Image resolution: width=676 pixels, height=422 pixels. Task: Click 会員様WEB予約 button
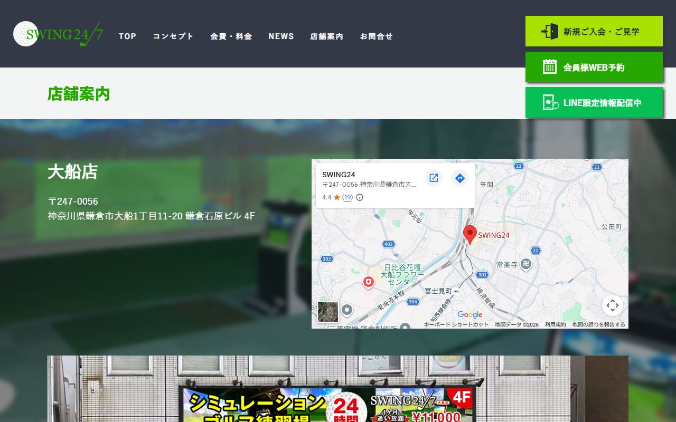point(594,67)
